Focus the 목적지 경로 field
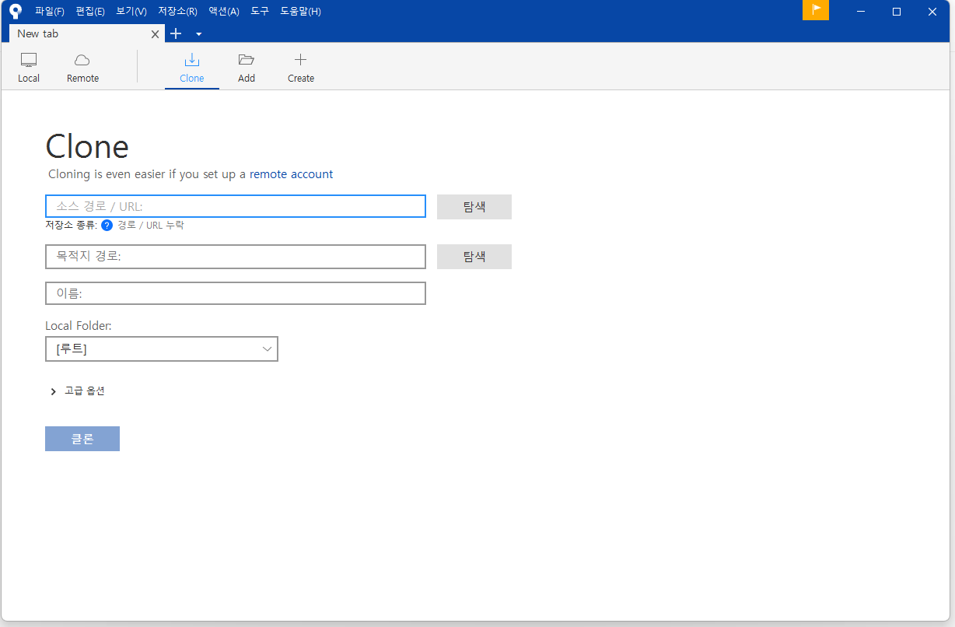Image resolution: width=955 pixels, height=627 pixels. [x=236, y=256]
